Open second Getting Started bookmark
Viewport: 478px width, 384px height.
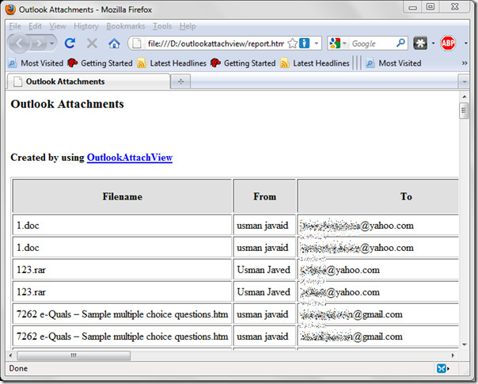pyautogui.click(x=243, y=63)
